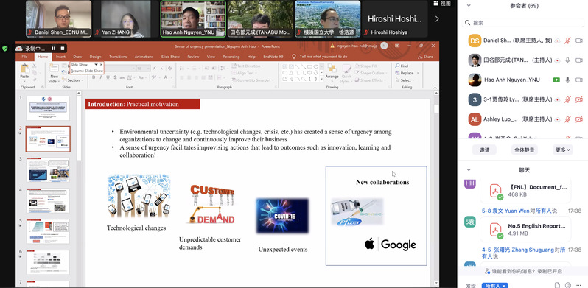Collapse the PowerPoint ribbon
The height and width of the screenshot is (288, 588).
tap(435, 88)
